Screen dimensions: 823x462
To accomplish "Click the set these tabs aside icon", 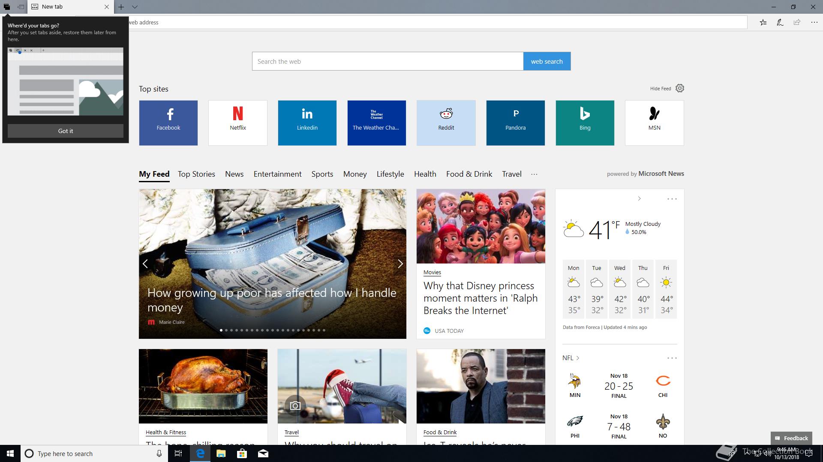I will coord(21,7).
